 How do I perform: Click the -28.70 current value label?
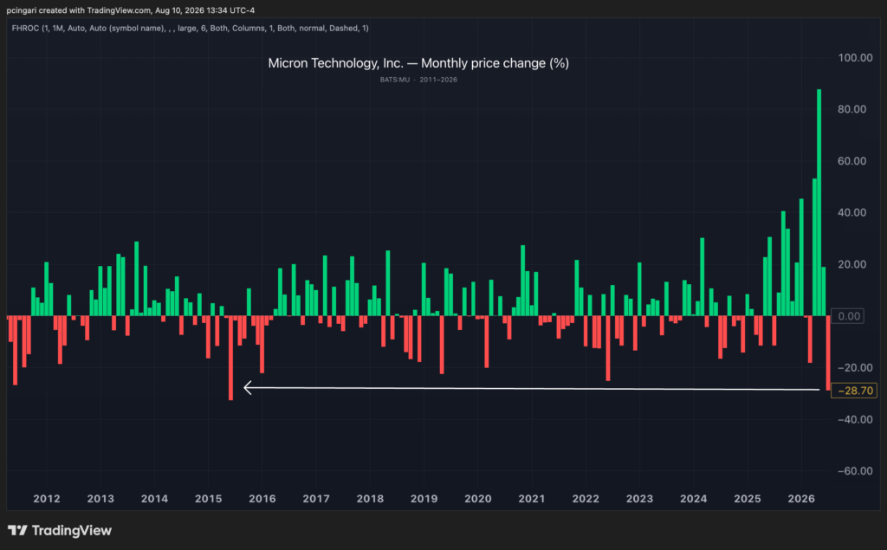[853, 391]
